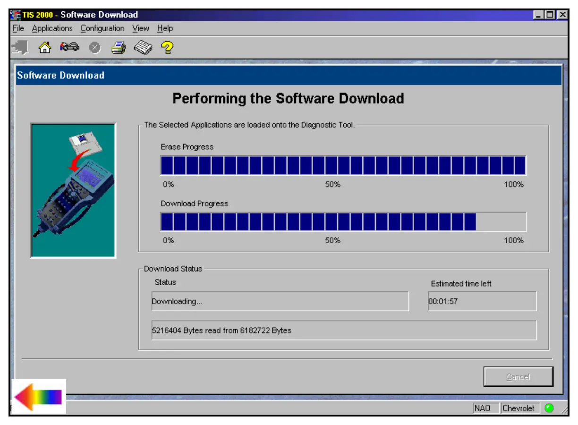This screenshot has height=425, width=578.
Task: Open the File menu
Action: (x=18, y=28)
